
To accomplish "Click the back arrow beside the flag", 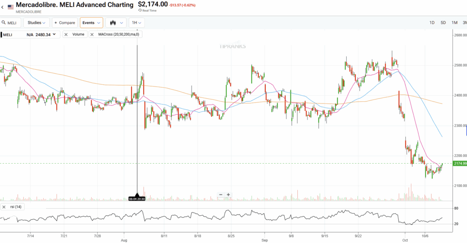I will click(x=3, y=7).
